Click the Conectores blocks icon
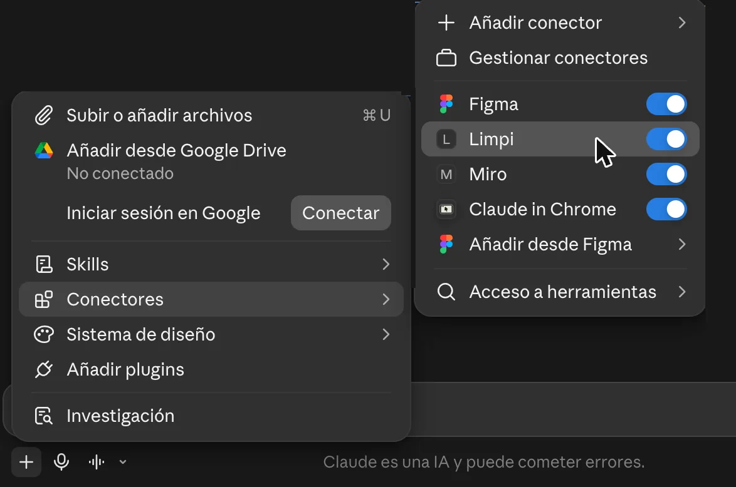The image size is (736, 487). (44, 299)
